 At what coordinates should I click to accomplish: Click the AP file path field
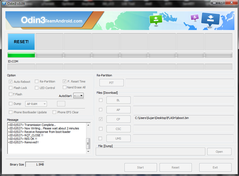[183, 110]
